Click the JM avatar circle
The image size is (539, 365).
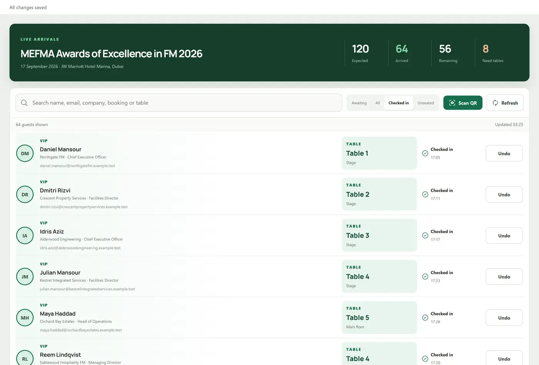pos(25,276)
